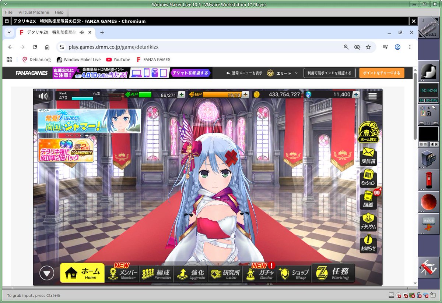Open the VMware Help menu
Screen dimensions: 442x303
tap(59, 12)
